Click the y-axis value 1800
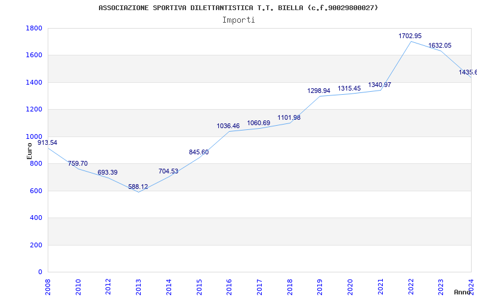 click(x=34, y=28)
